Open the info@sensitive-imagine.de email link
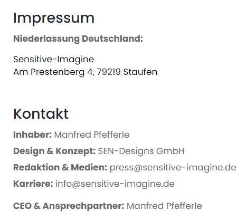 pyautogui.click(x=115, y=184)
